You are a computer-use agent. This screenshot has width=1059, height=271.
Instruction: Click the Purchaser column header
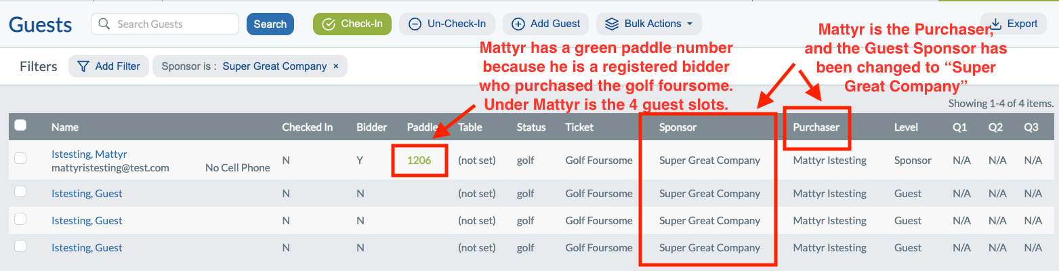816,127
